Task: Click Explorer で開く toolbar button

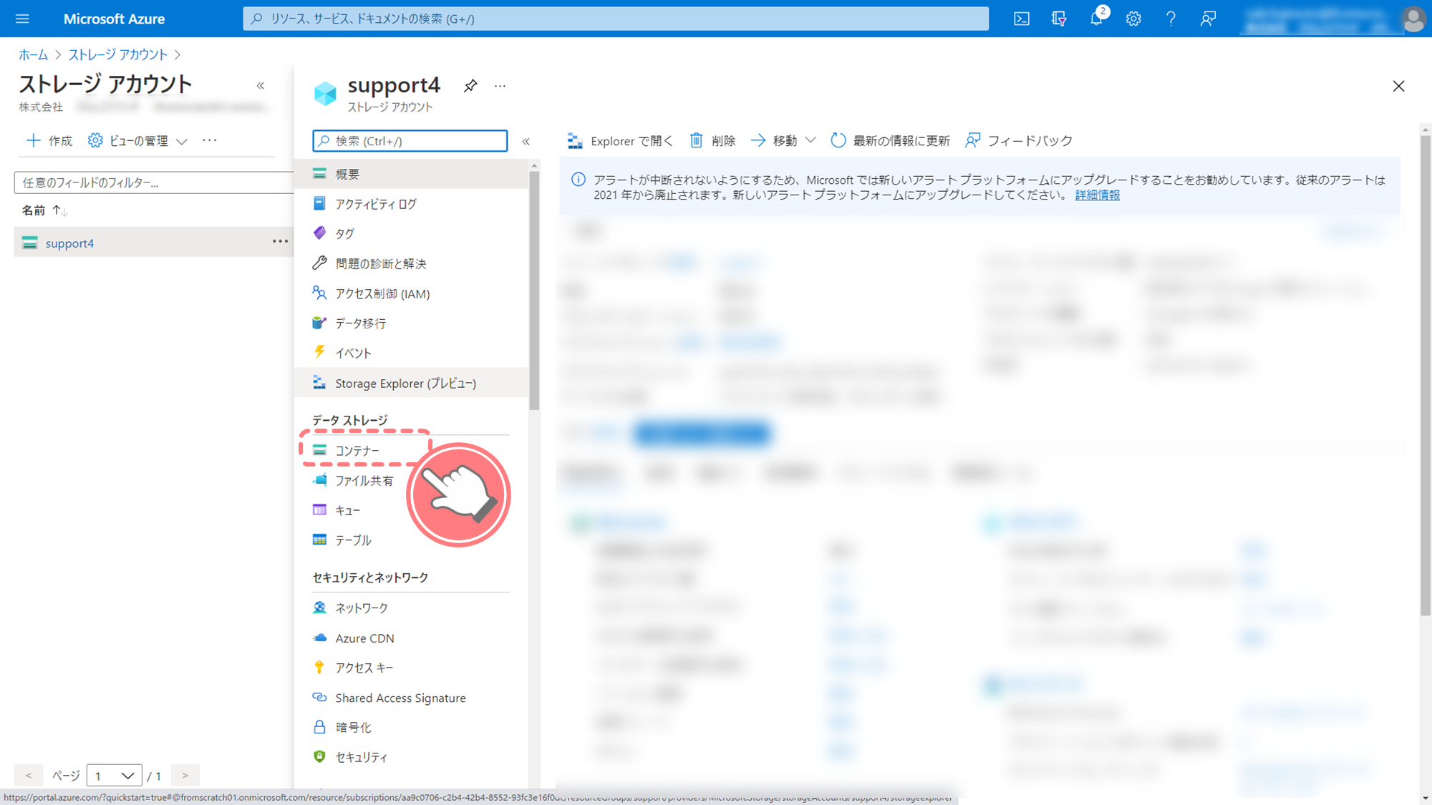Action: 620,141
